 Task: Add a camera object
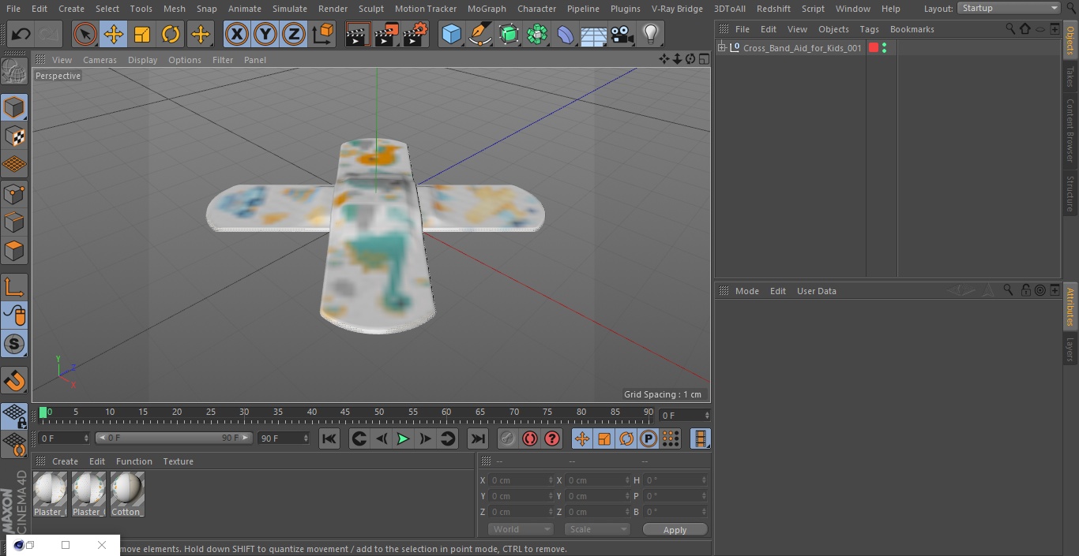click(622, 34)
